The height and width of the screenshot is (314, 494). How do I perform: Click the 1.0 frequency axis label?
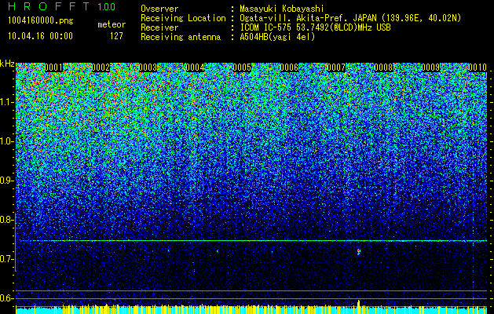pos(7,141)
